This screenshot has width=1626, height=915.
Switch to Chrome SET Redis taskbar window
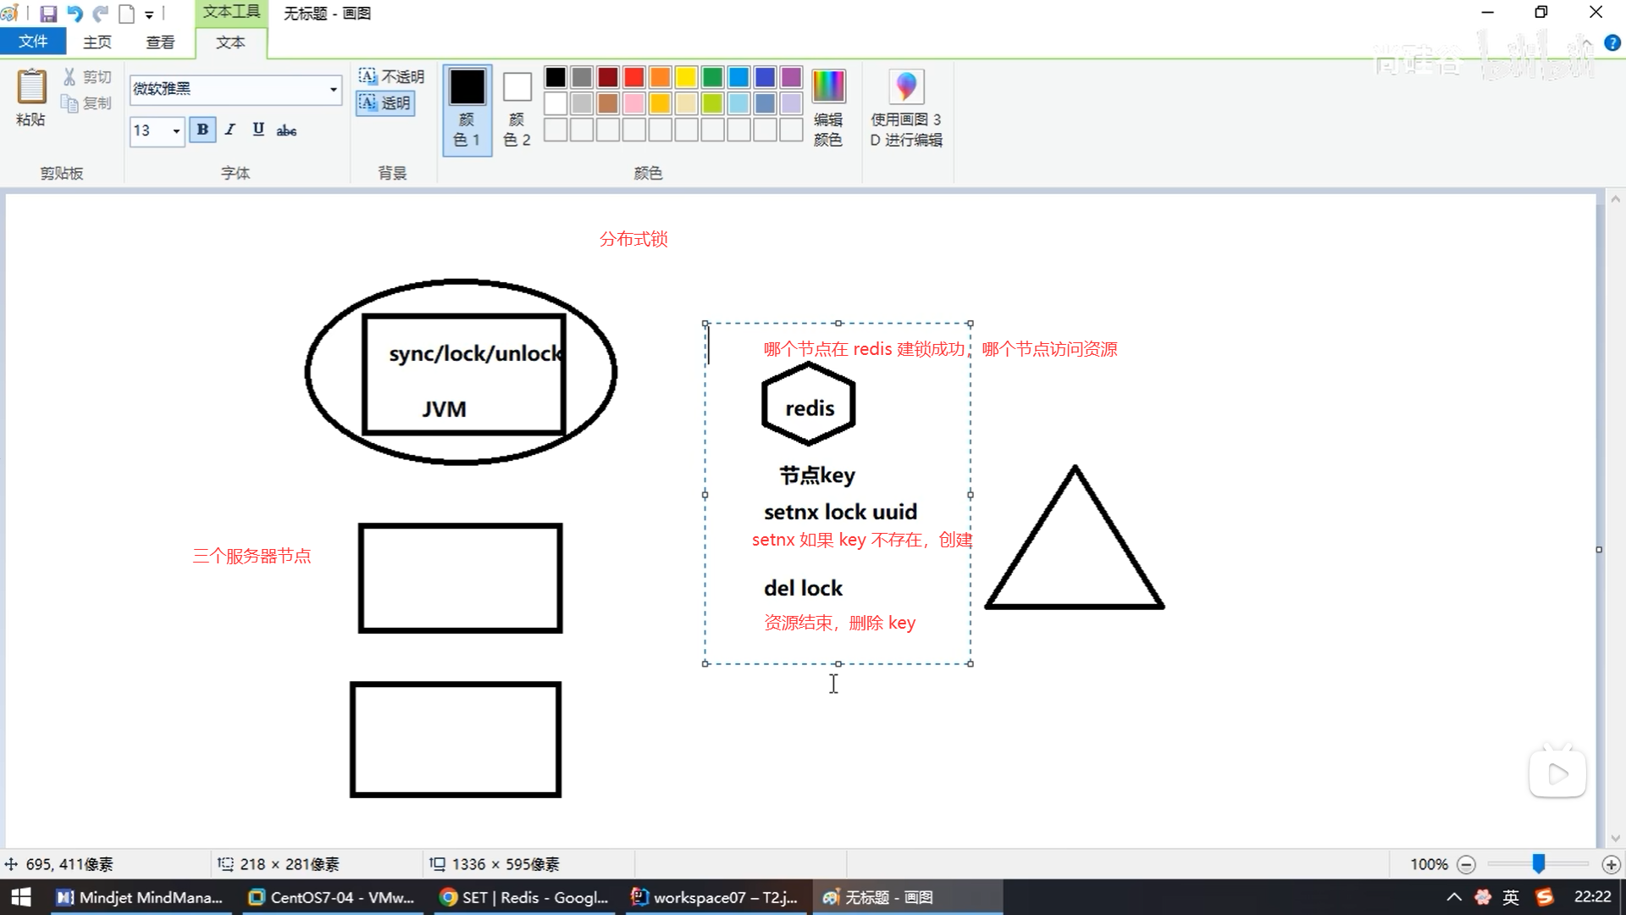click(x=525, y=897)
